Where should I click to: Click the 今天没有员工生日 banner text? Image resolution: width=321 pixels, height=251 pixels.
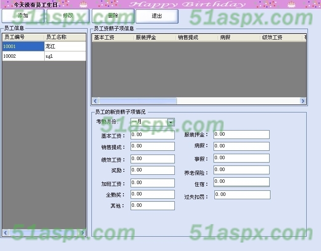pos(36,5)
